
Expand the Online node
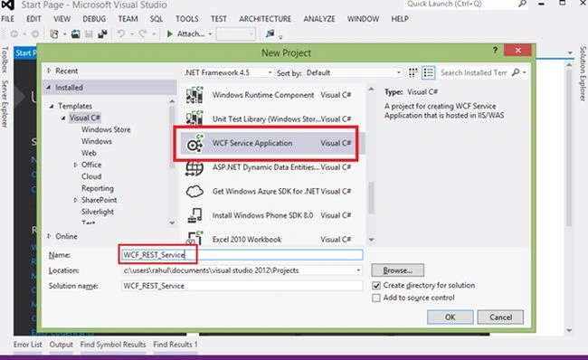49,236
